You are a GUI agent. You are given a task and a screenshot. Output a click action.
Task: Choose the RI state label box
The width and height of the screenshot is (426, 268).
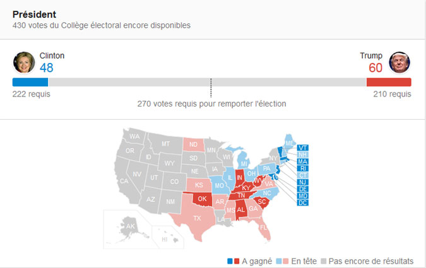coord(303,168)
